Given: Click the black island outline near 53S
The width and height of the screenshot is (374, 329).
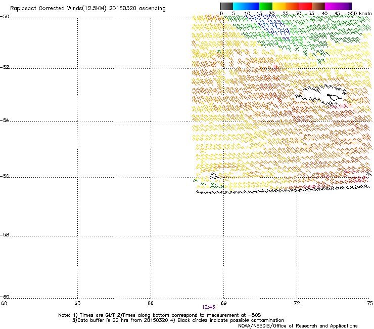Looking at the screenshot, I should click(334, 97).
